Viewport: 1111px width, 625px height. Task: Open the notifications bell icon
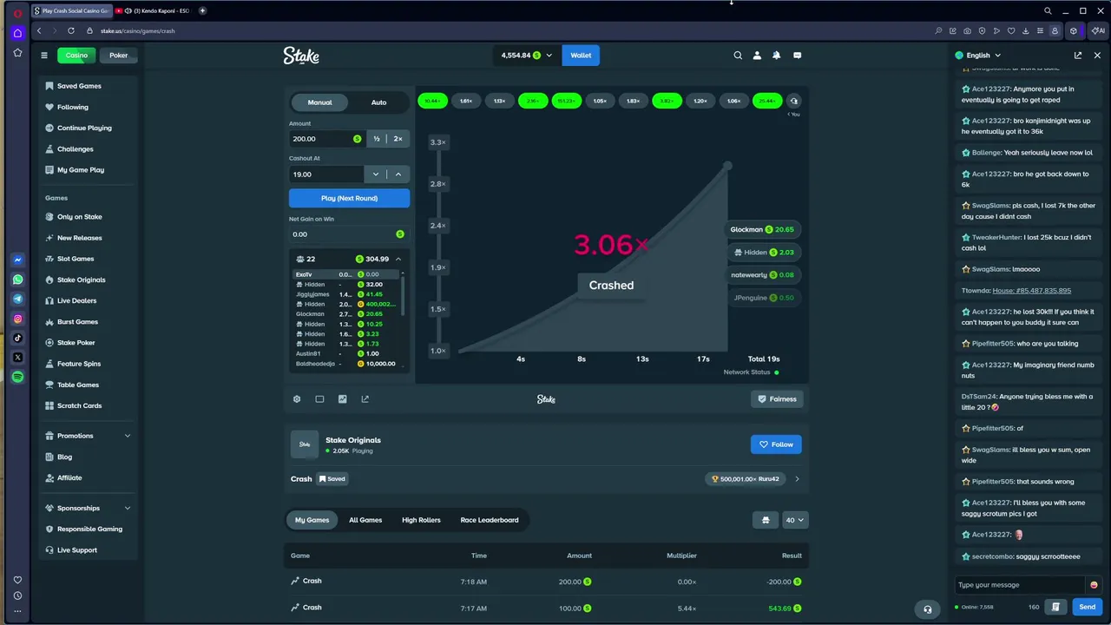[x=777, y=56]
